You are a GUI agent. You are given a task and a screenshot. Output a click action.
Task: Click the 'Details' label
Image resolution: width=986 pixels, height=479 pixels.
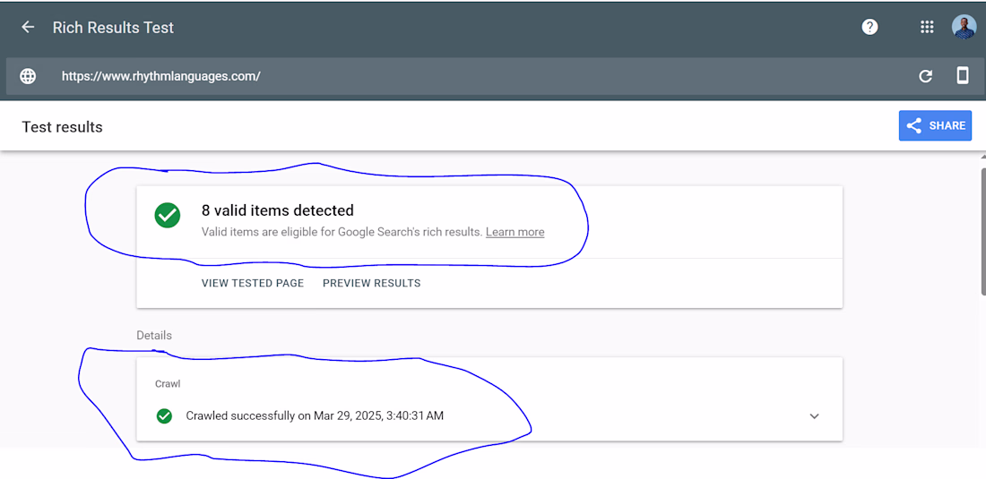[x=154, y=335]
